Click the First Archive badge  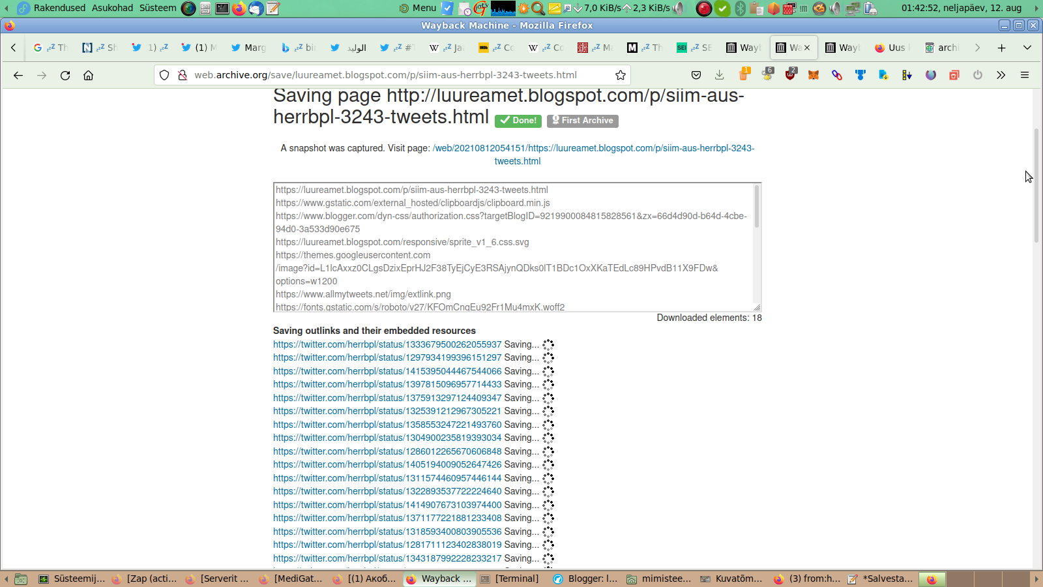click(583, 121)
